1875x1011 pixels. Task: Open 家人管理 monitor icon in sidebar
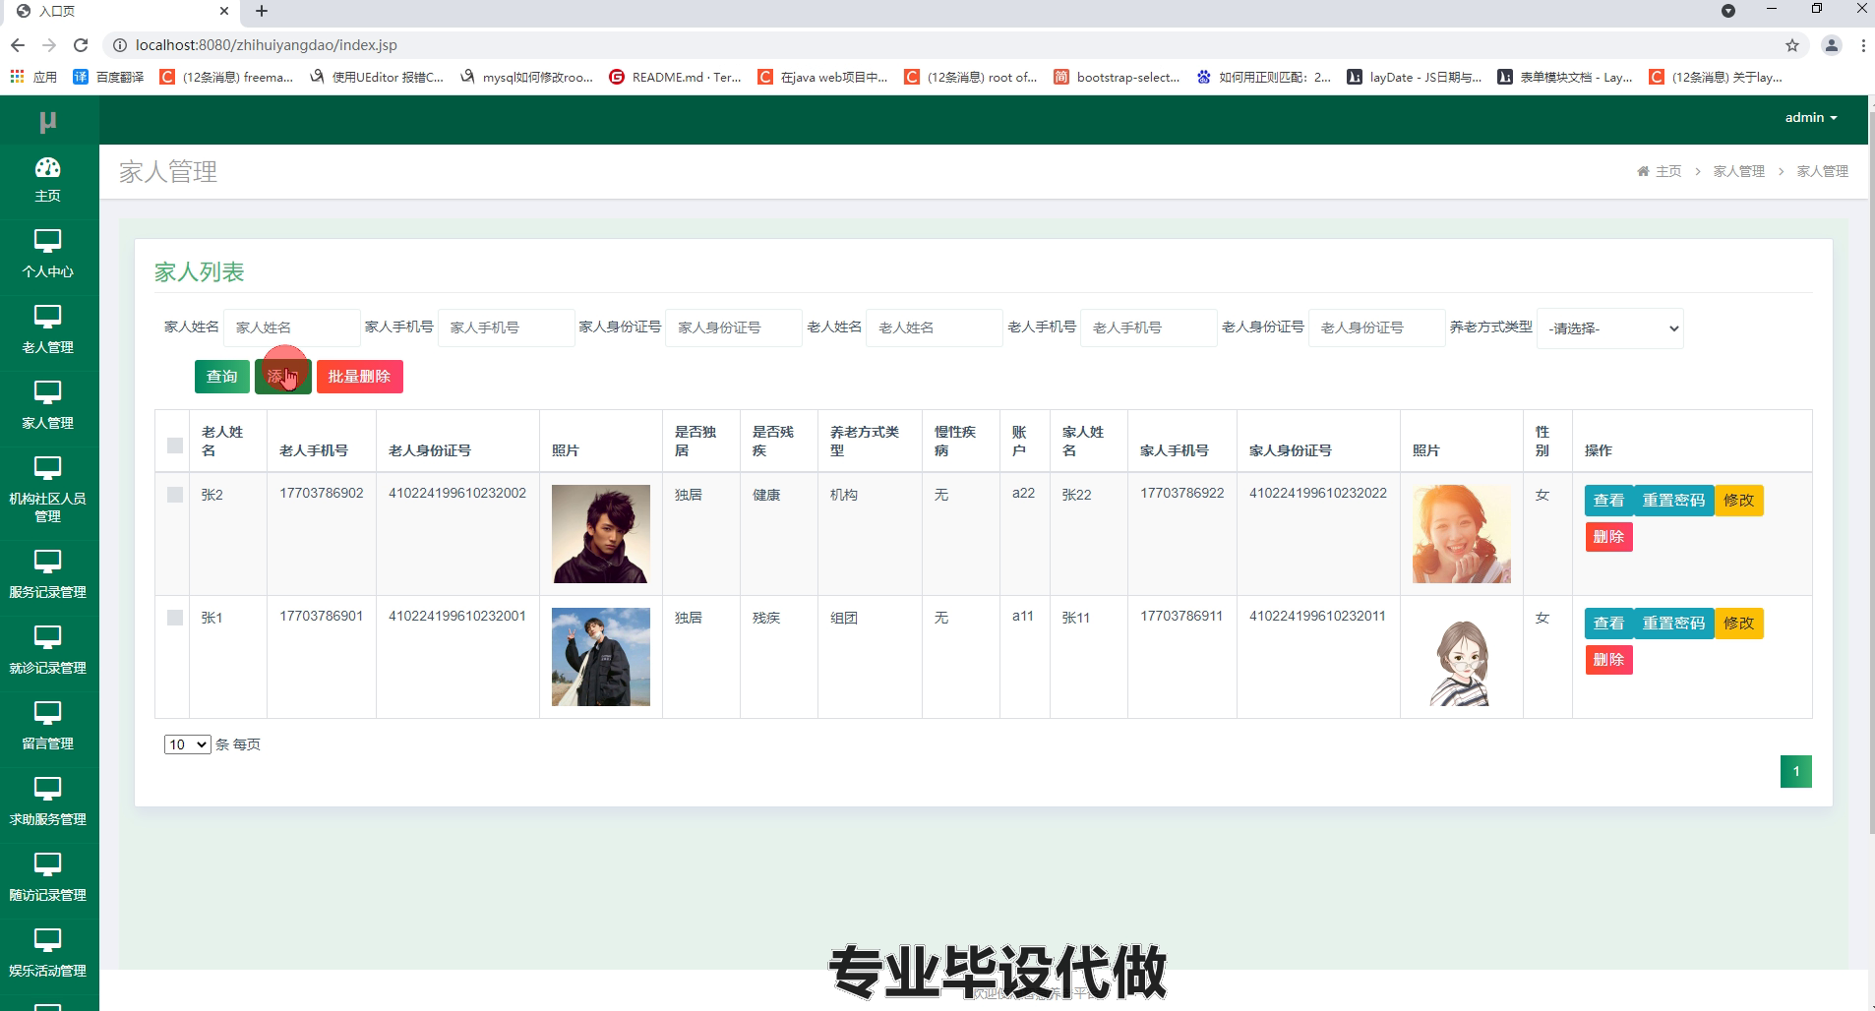(x=47, y=392)
